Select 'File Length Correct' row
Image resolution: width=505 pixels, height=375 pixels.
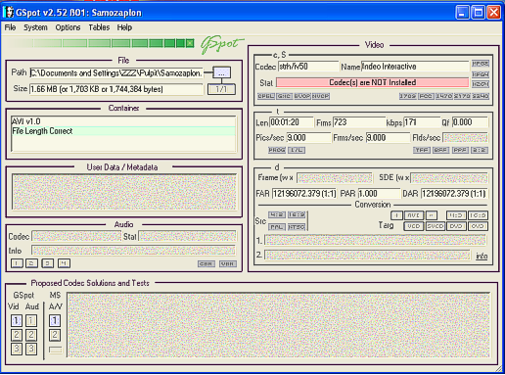pos(123,131)
